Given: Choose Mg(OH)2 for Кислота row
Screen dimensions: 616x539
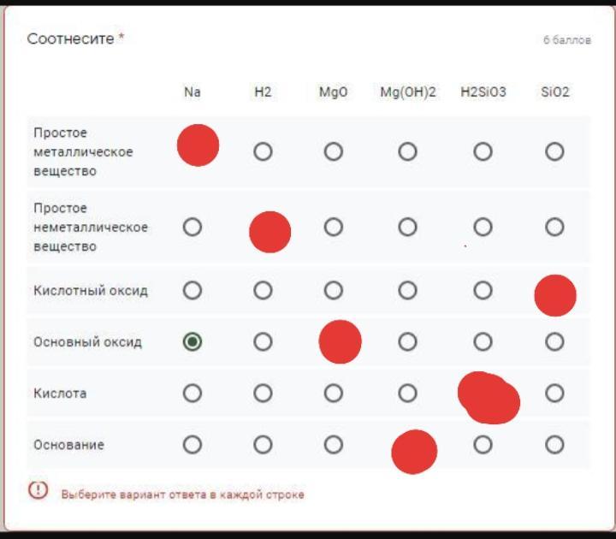Looking at the screenshot, I should point(407,394).
